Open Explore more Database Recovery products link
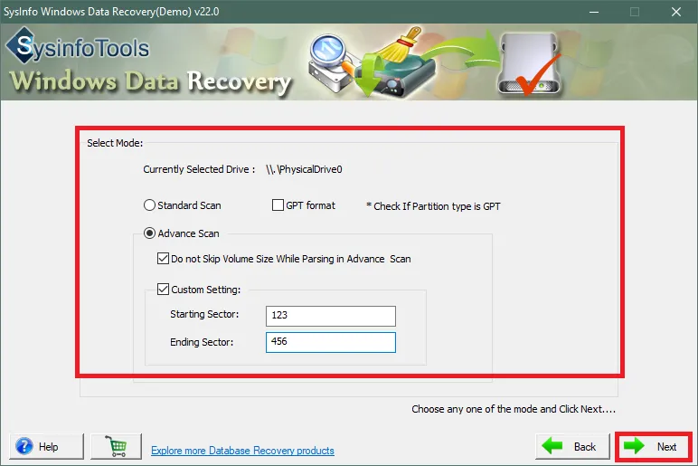The width and height of the screenshot is (698, 466). pos(242,451)
